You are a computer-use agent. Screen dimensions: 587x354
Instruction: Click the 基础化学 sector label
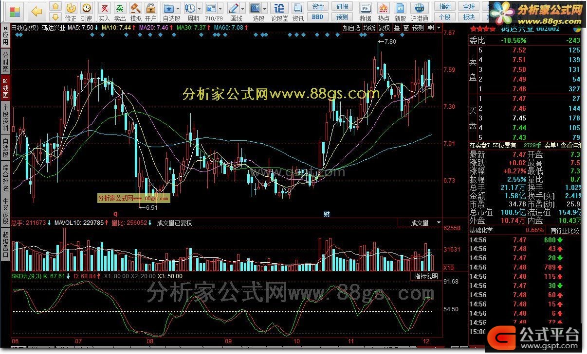480,230
